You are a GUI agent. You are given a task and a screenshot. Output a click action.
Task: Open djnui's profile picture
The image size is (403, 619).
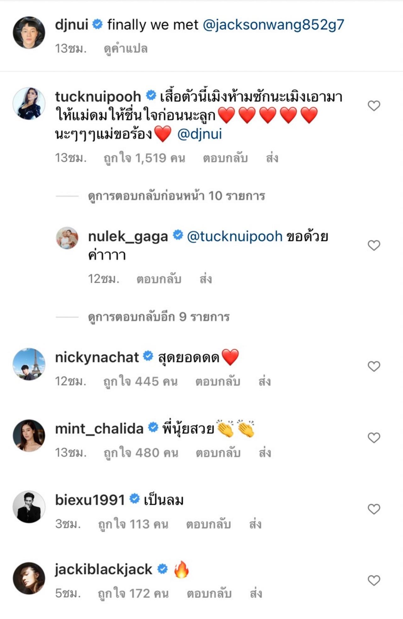pyautogui.click(x=29, y=32)
